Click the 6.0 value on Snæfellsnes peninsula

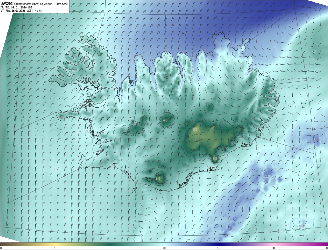(x=61, y=117)
